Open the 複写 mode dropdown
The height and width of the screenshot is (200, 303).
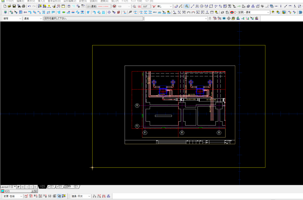[12, 18]
